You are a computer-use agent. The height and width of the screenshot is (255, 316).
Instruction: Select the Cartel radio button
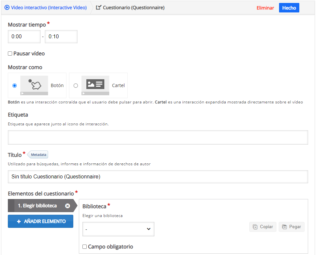tap(76, 86)
